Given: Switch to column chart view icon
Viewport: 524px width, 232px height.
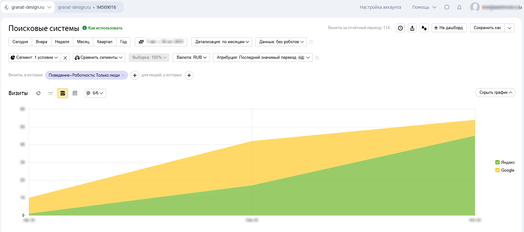Looking at the screenshot, I should point(75,93).
